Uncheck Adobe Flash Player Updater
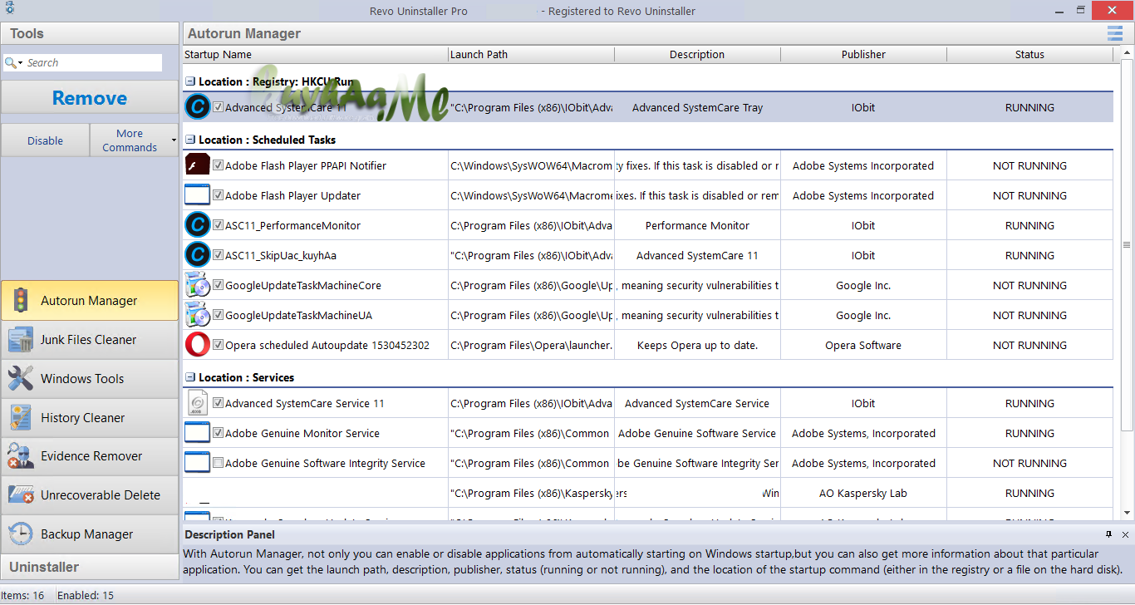This screenshot has width=1135, height=605. [x=218, y=195]
